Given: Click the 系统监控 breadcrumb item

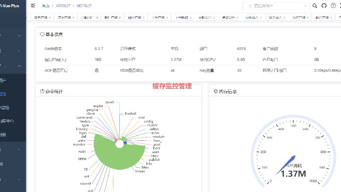Looking at the screenshot, I should tap(63, 6).
